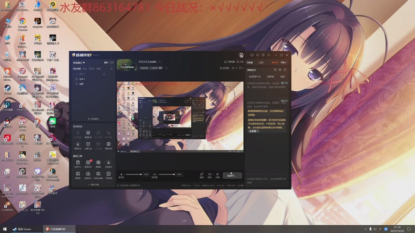Expand 更多功能 at bottom of tools panel
Image resolution: width=415 pixels, height=233 pixels.
pyautogui.click(x=93, y=185)
